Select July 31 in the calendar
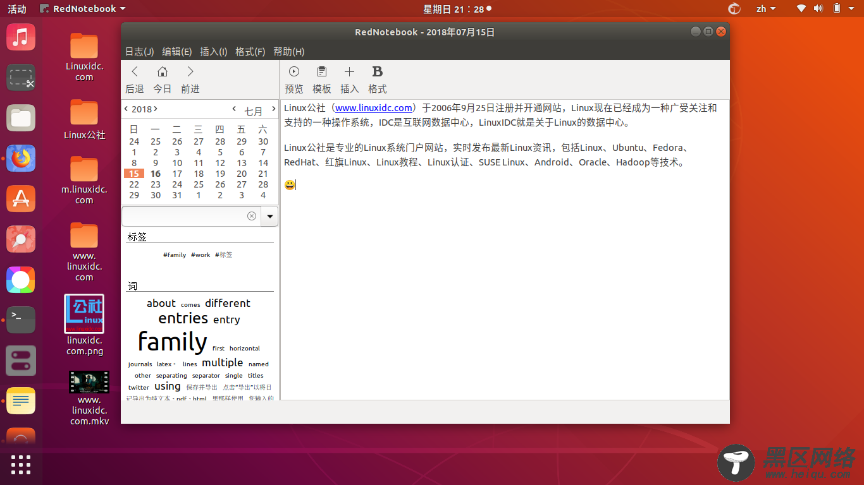This screenshot has height=485, width=864. (177, 195)
